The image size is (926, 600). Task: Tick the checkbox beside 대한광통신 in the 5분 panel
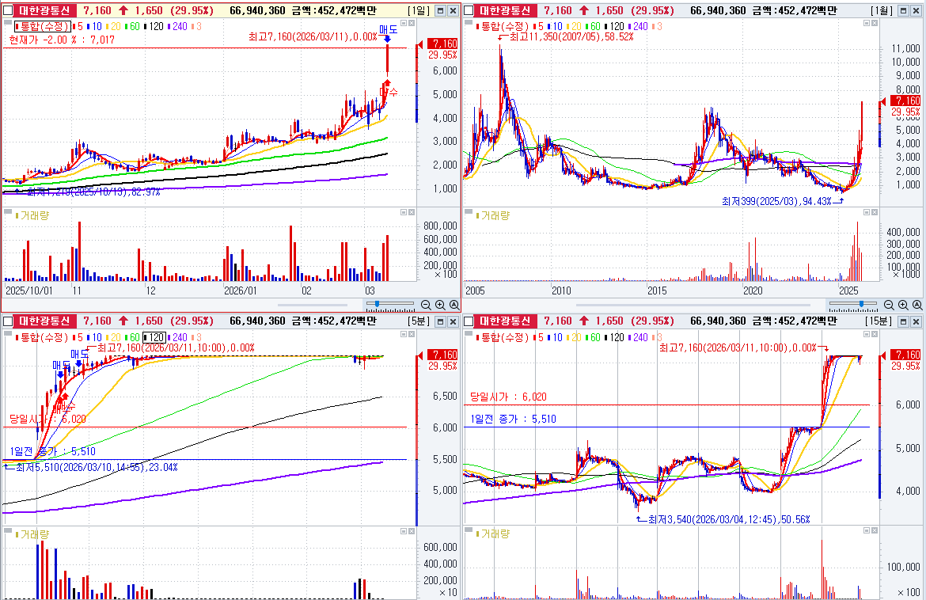[x=8, y=321]
